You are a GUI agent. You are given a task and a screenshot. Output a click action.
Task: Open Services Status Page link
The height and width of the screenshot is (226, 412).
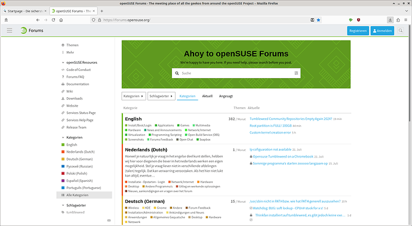pos(81,113)
